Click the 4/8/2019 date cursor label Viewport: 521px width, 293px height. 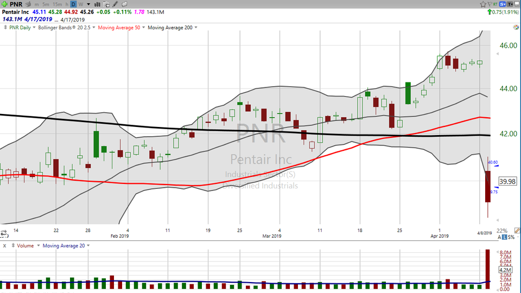tap(485, 233)
